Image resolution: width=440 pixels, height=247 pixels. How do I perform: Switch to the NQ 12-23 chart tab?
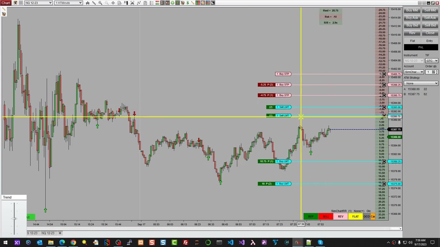coord(48,233)
